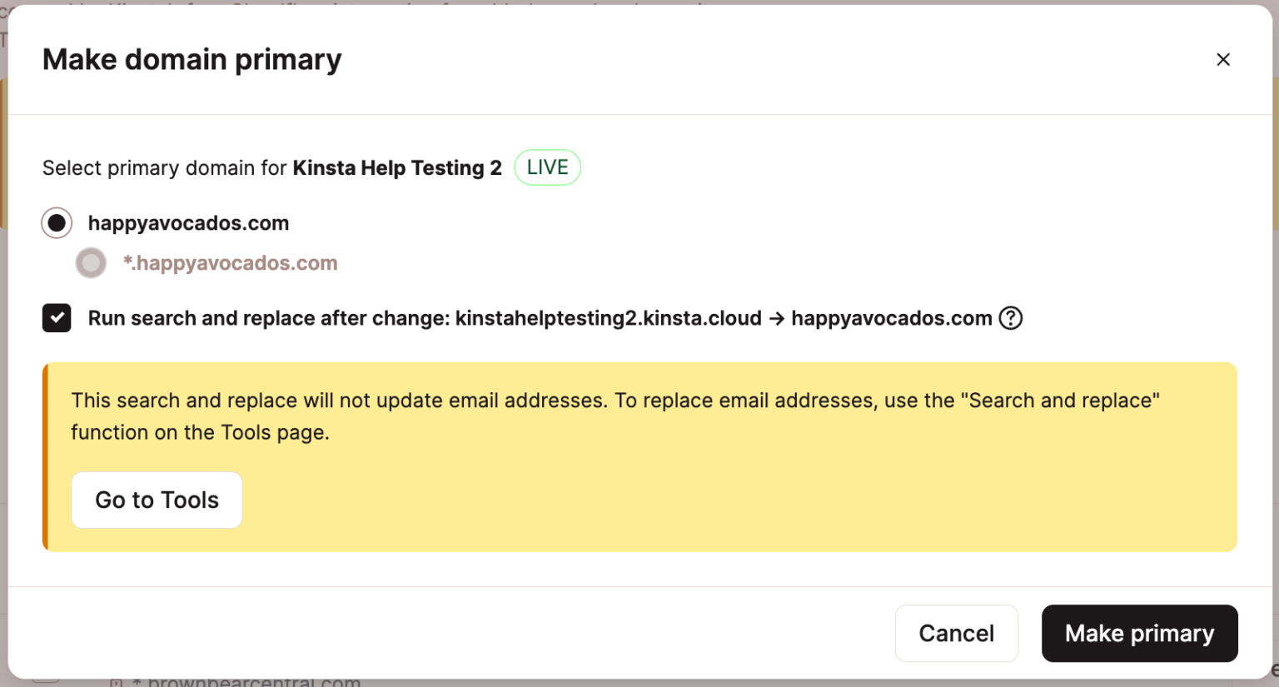Uncheck Run search and replace checkbox

[57, 318]
